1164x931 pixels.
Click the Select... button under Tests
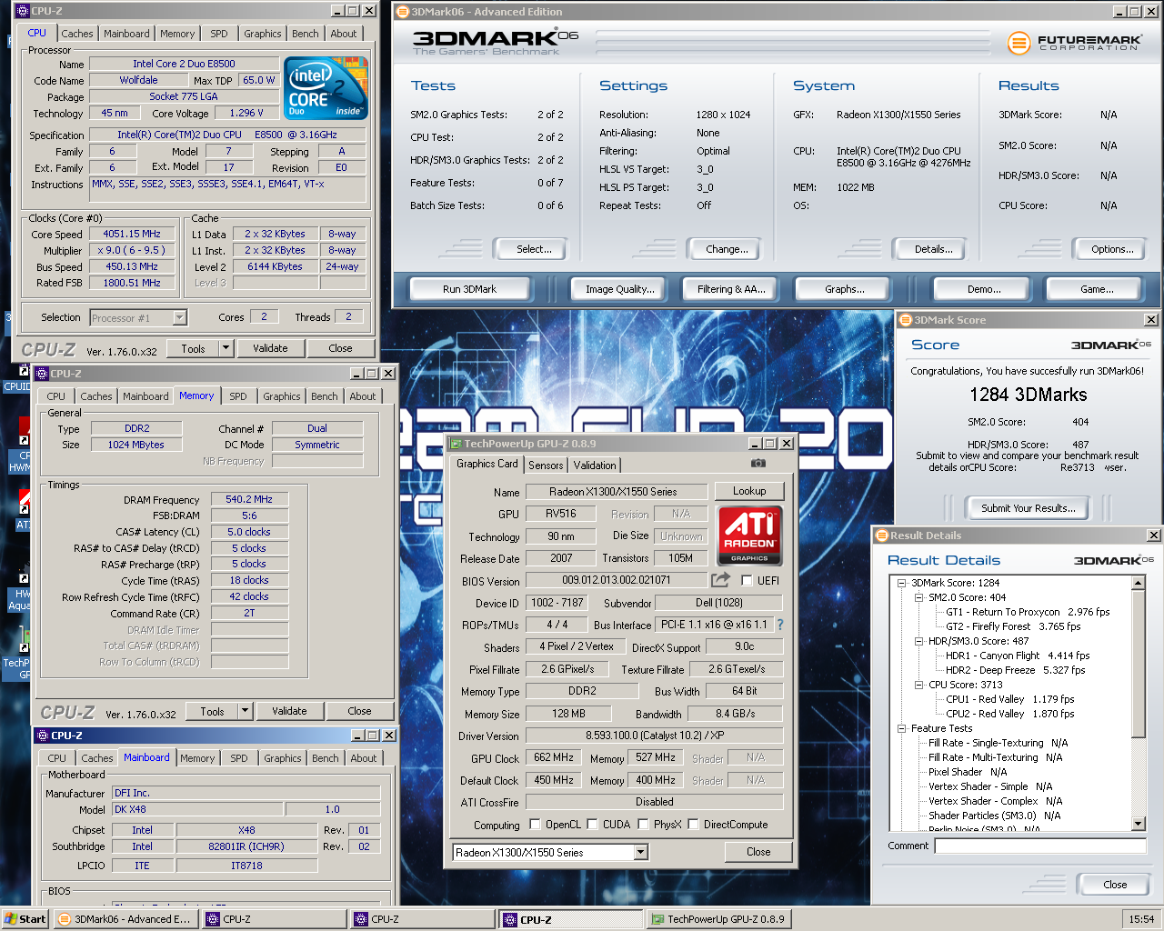click(534, 249)
